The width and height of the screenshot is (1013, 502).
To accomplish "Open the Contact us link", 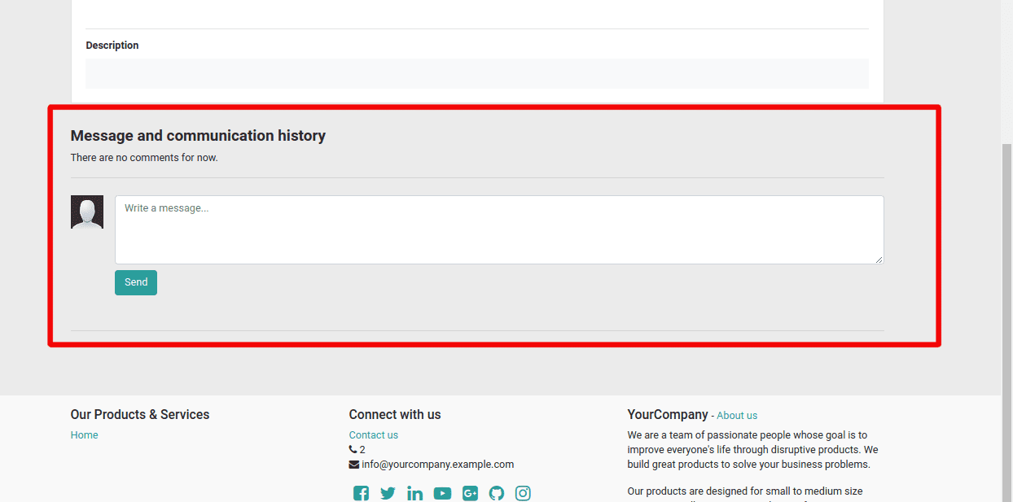I will (x=374, y=435).
